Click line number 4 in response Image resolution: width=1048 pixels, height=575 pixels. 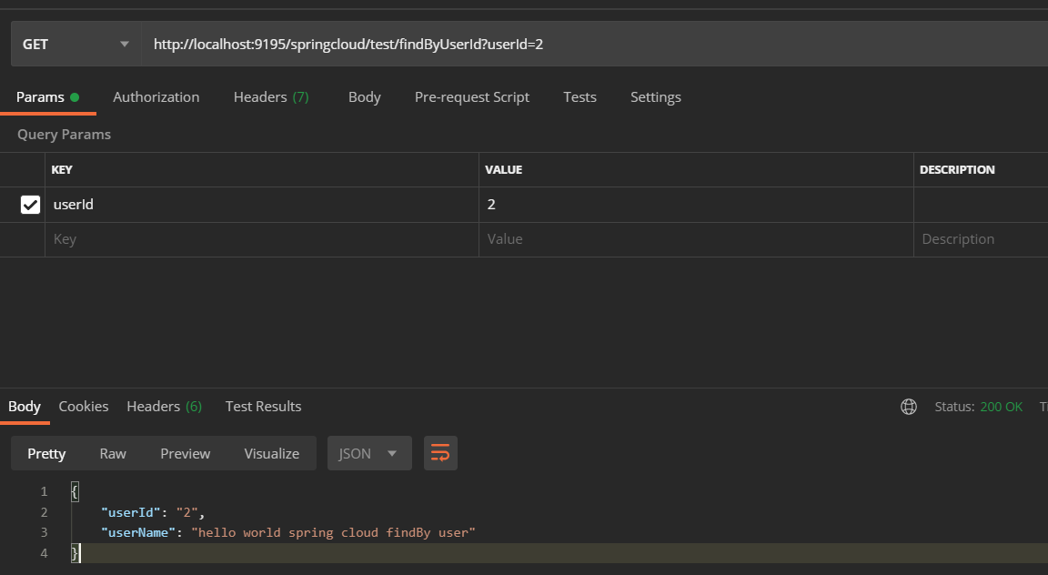[44, 553]
